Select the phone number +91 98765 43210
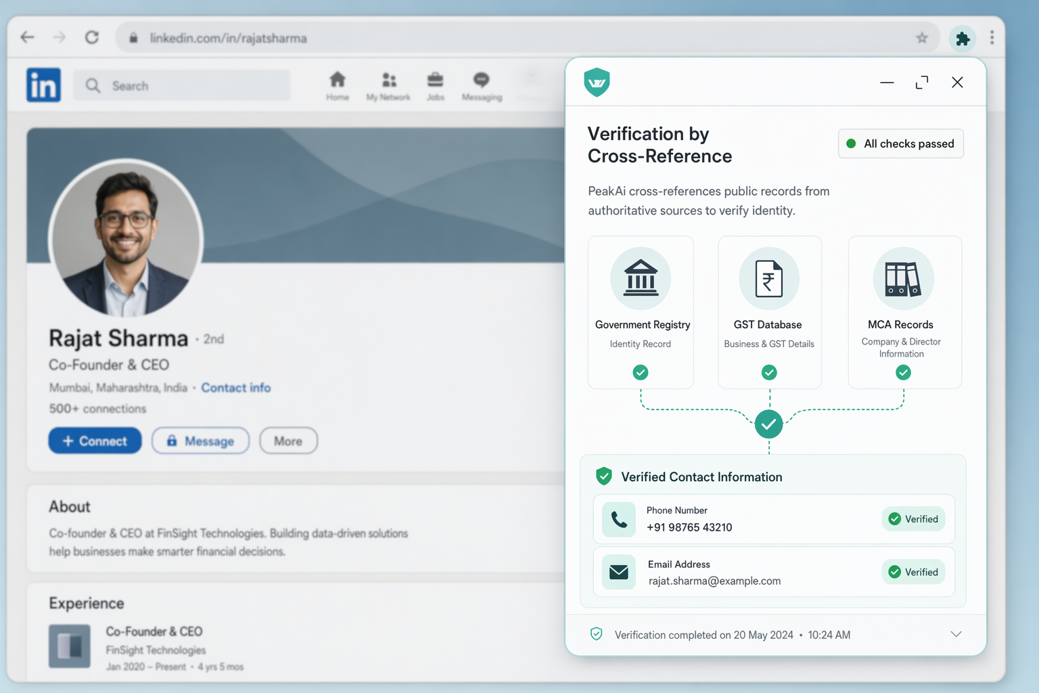The image size is (1039, 693). coord(689,527)
